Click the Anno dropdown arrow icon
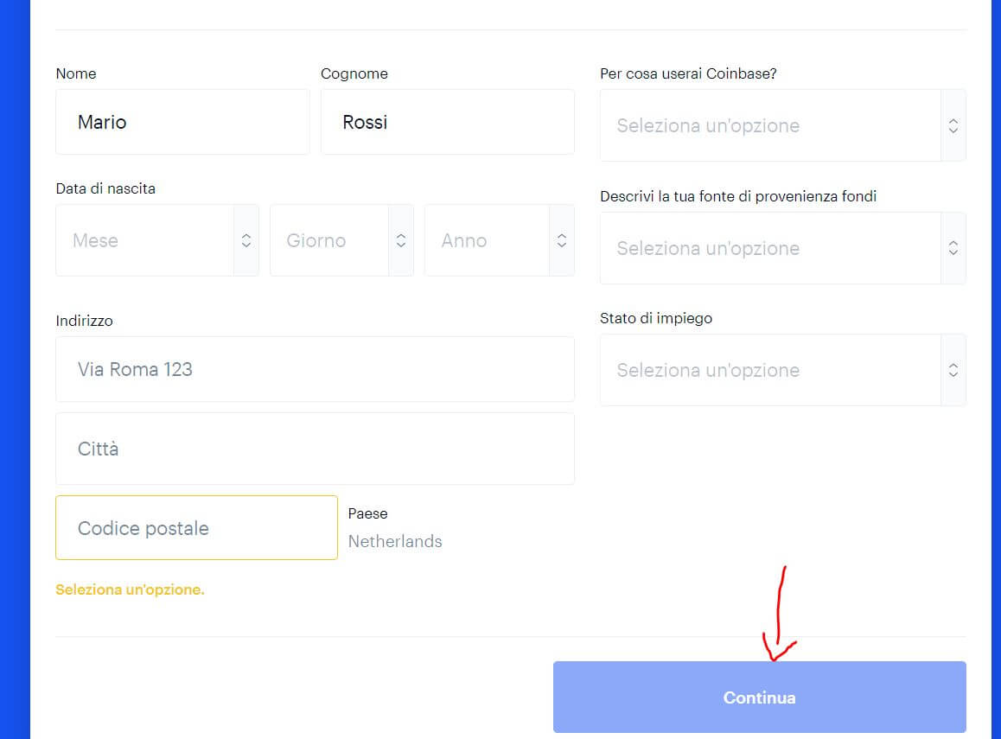 pos(562,240)
